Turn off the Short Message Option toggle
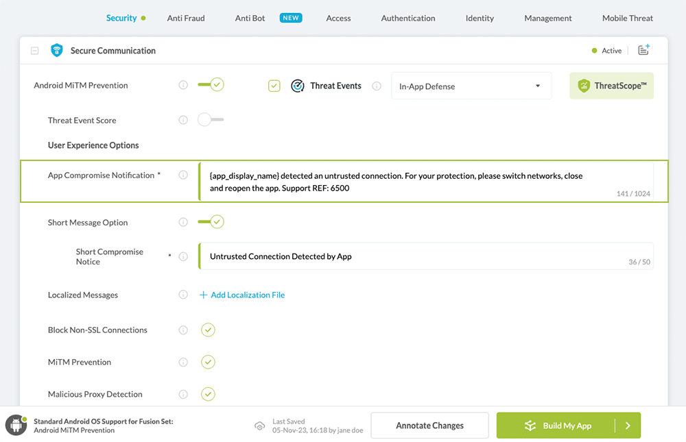Image resolution: width=686 pixels, height=442 pixels. click(211, 221)
